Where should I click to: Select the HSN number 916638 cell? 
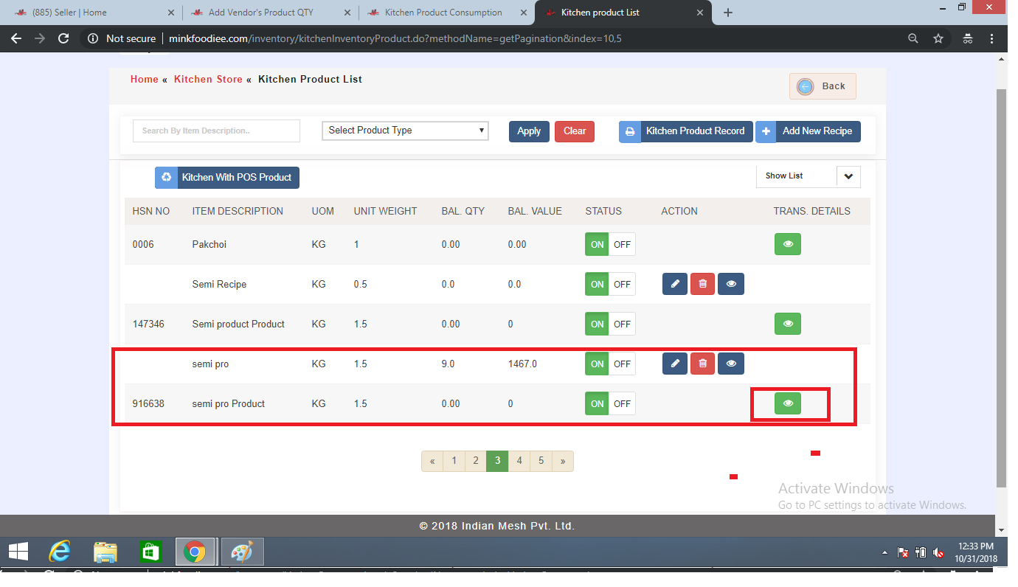pos(147,403)
